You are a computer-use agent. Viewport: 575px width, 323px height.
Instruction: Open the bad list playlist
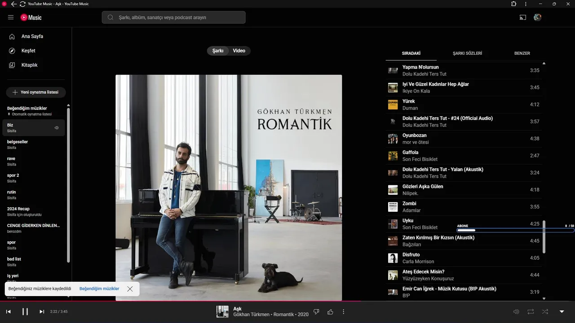point(34,262)
